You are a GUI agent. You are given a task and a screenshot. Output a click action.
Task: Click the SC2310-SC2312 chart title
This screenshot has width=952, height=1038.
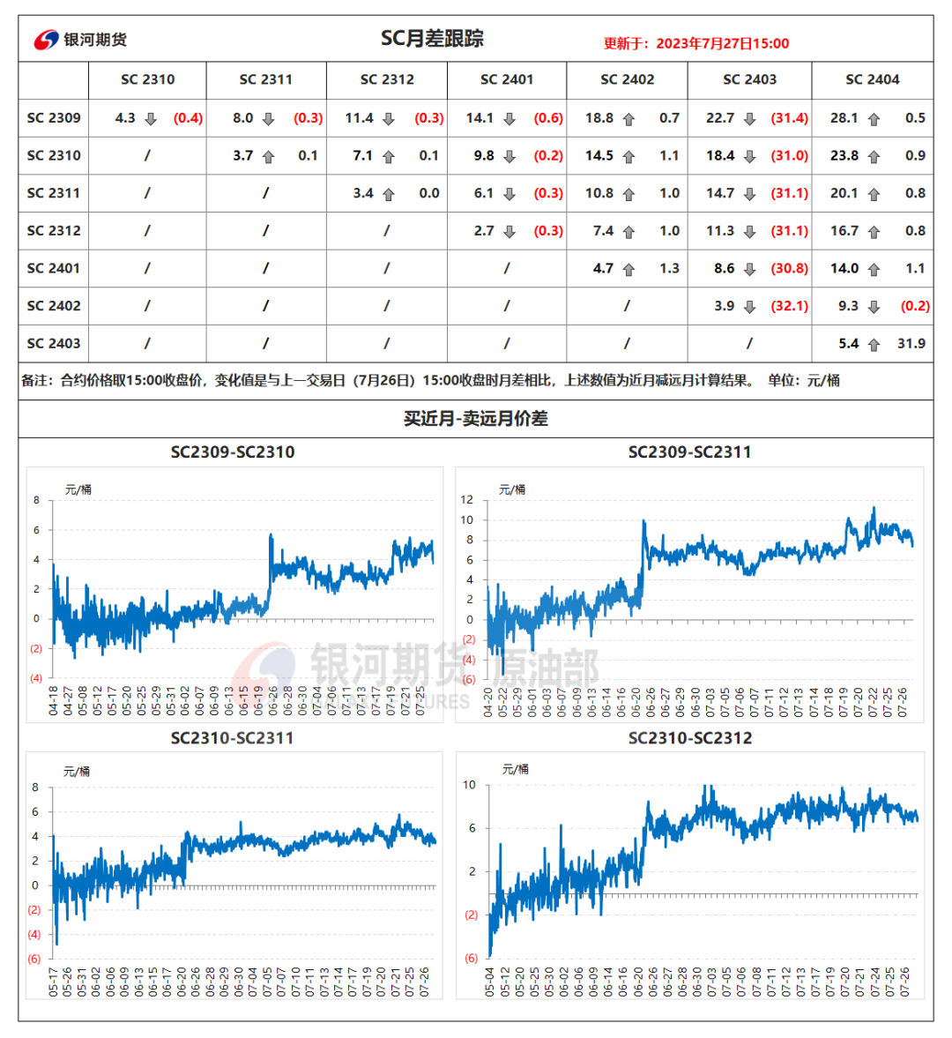pos(690,738)
